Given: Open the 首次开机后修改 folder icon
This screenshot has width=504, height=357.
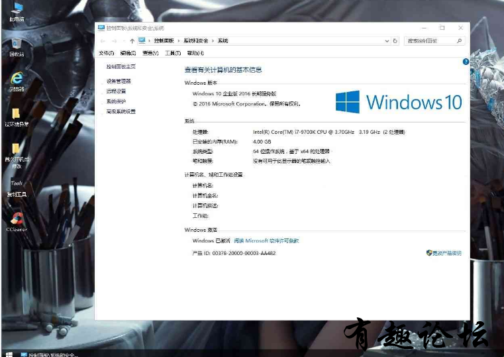Looking at the screenshot, I should pos(17,156).
